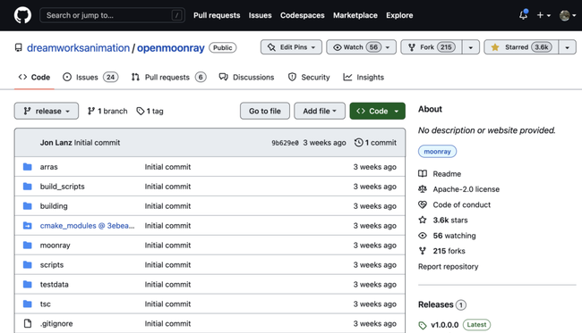
Task: Open Initial commit message in moonray row
Action: (x=167, y=246)
